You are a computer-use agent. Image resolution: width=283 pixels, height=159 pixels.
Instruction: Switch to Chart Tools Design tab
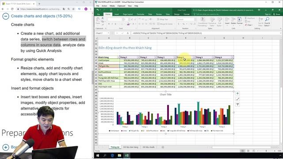[177, 14]
